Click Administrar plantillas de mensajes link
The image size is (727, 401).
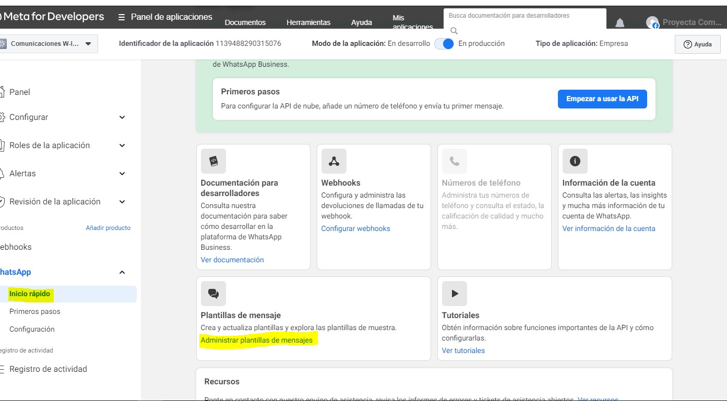coord(257,340)
